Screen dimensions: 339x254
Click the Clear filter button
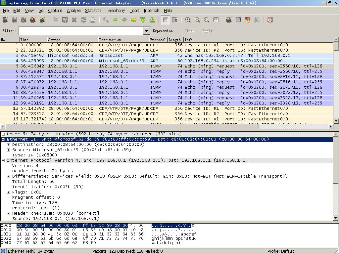[x=189, y=31]
